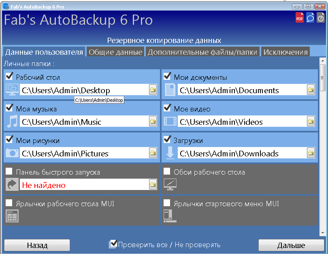The height and width of the screenshot is (254, 328).
Task: Open the Исключения tab
Action: click(285, 52)
